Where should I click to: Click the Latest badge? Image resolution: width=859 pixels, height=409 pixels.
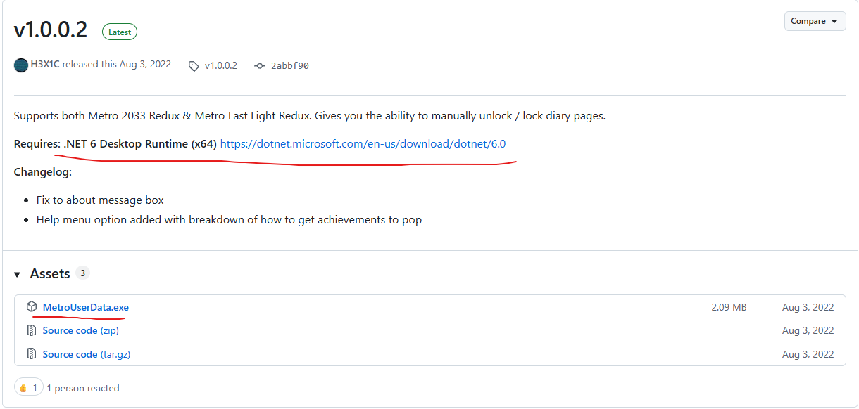click(120, 32)
